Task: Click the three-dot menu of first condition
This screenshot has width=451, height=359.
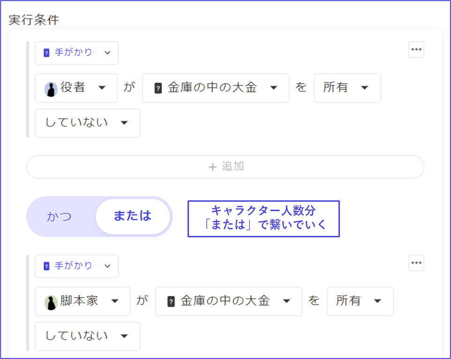Action: tap(416, 50)
